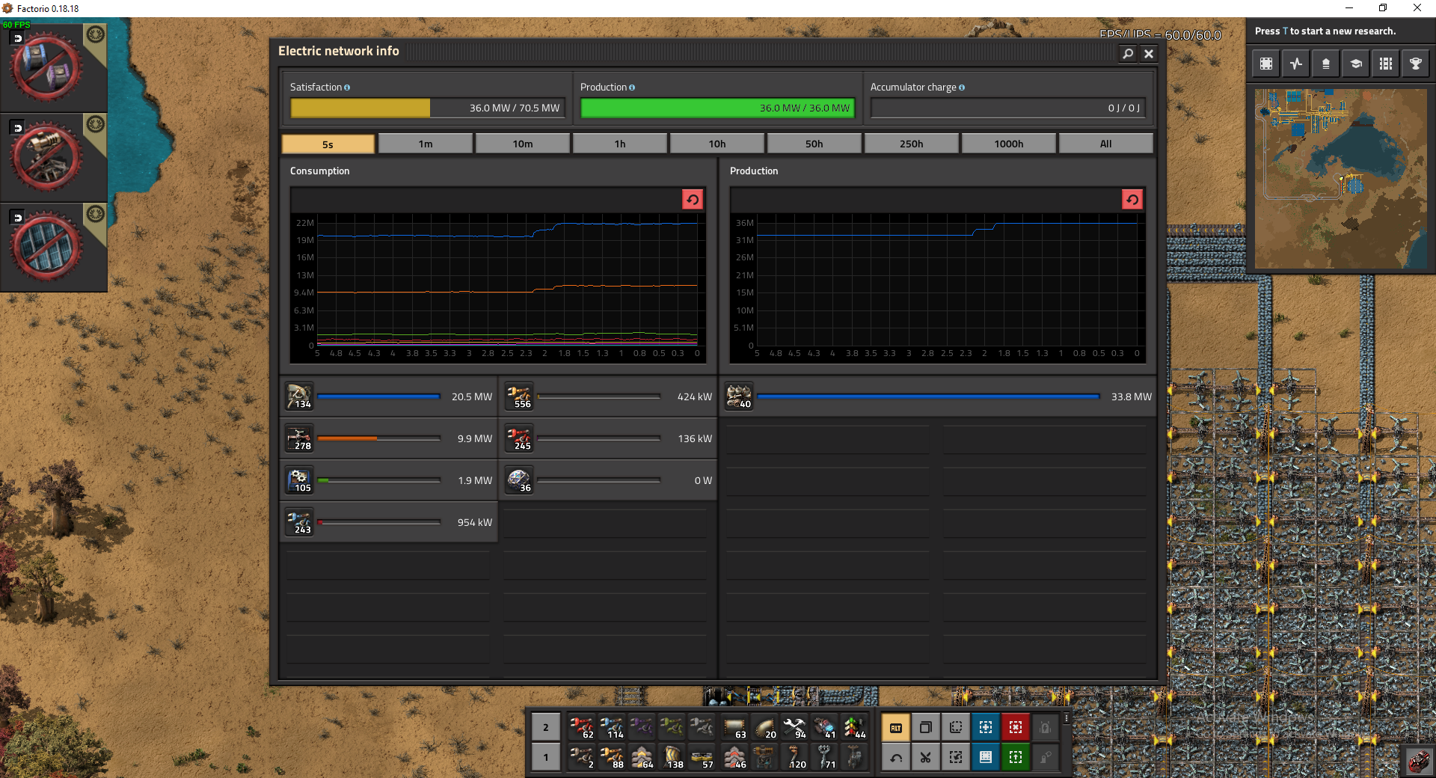1436x778 pixels.
Task: Click the crossed-out gun turret alert icon
Action: 46,157
